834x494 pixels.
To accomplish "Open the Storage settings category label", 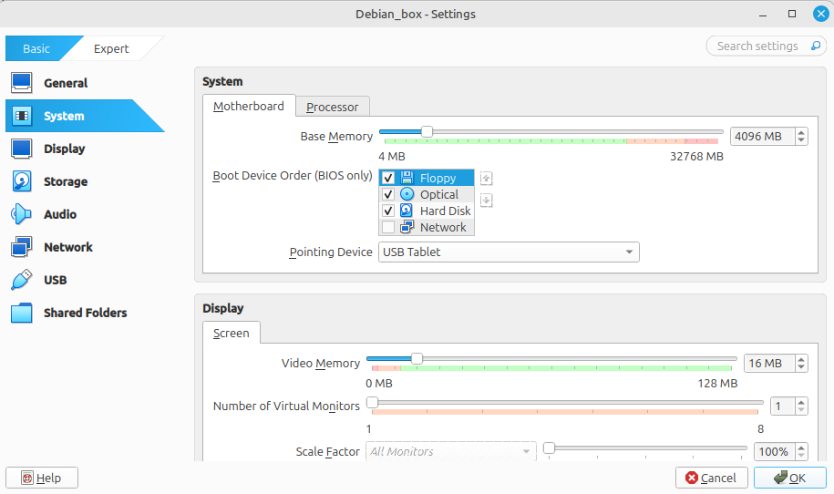I will 66,181.
